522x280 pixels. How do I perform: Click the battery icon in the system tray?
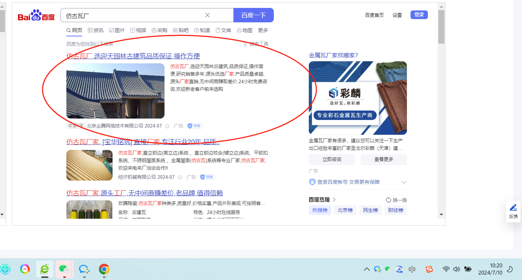pos(468,269)
